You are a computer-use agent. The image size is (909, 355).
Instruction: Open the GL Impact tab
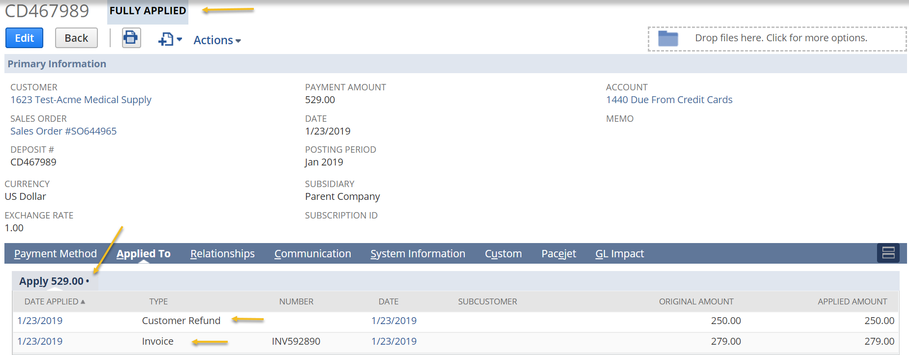coord(619,253)
